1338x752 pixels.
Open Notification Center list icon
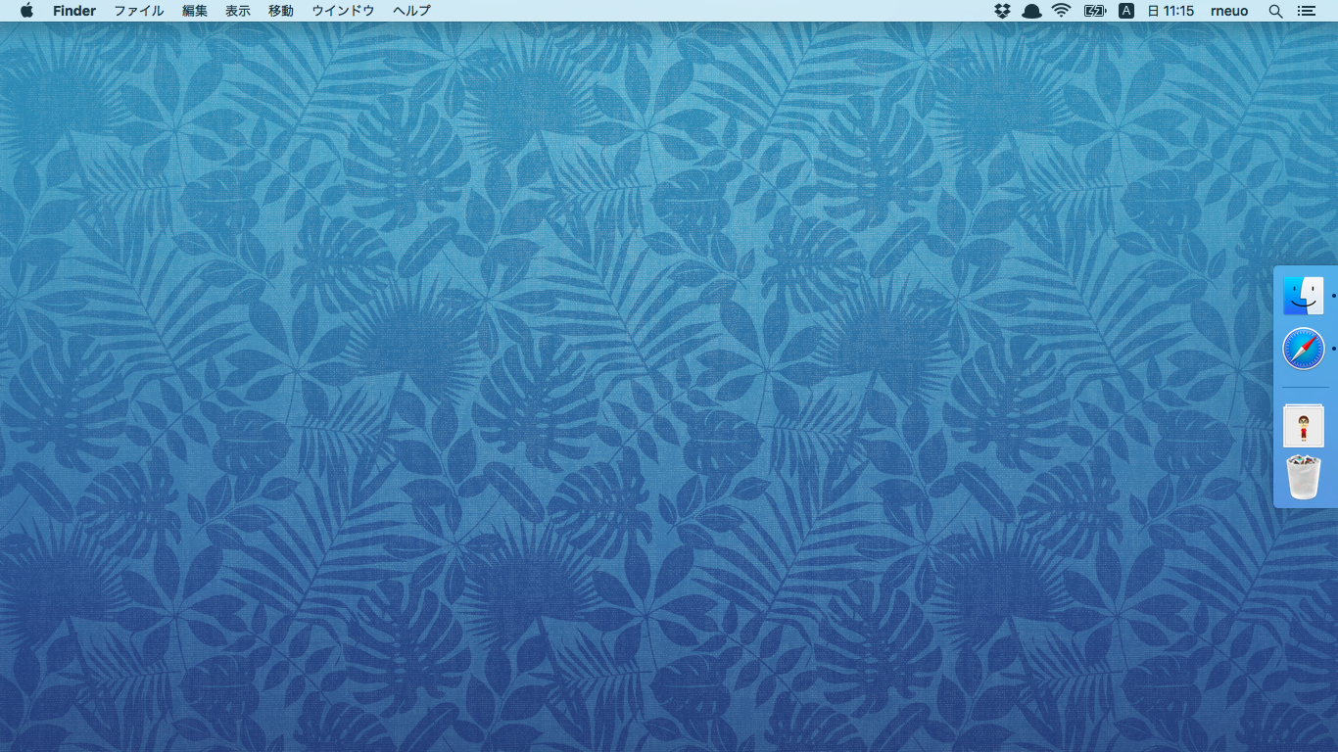1306,11
